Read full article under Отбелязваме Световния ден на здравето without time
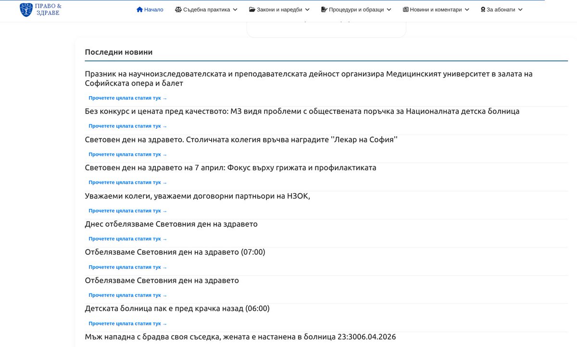The image size is (577, 347). tap(127, 296)
